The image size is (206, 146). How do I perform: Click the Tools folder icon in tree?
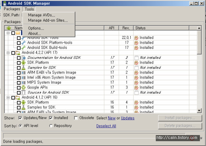[x=18, y=33]
